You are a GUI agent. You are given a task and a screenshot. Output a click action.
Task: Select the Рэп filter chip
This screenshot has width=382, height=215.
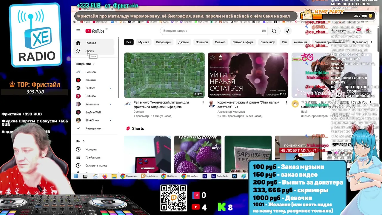(x=284, y=42)
